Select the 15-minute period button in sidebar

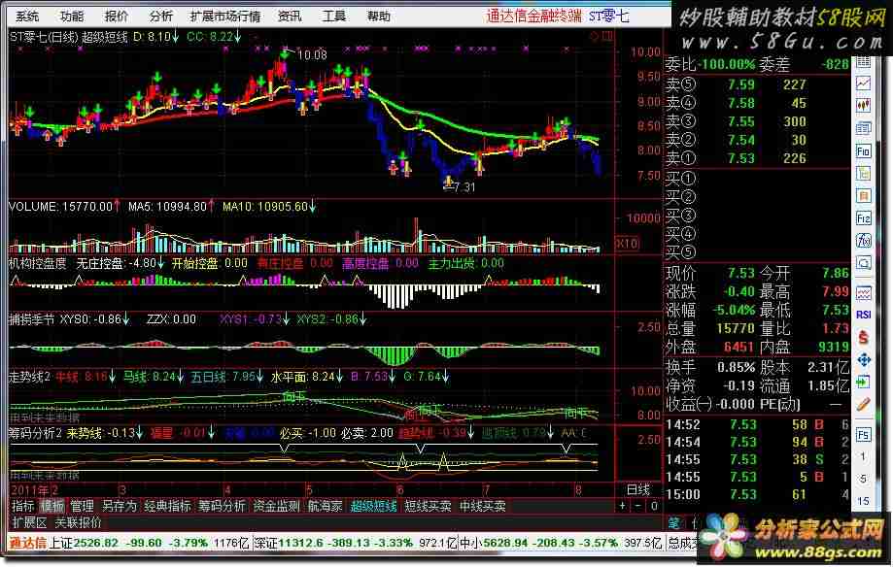click(863, 501)
